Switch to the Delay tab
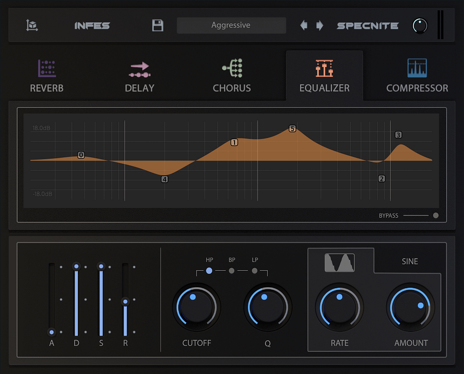 pyautogui.click(x=140, y=76)
